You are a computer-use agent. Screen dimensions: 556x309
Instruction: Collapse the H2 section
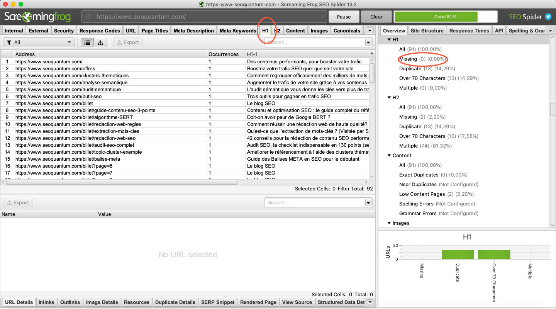click(389, 97)
